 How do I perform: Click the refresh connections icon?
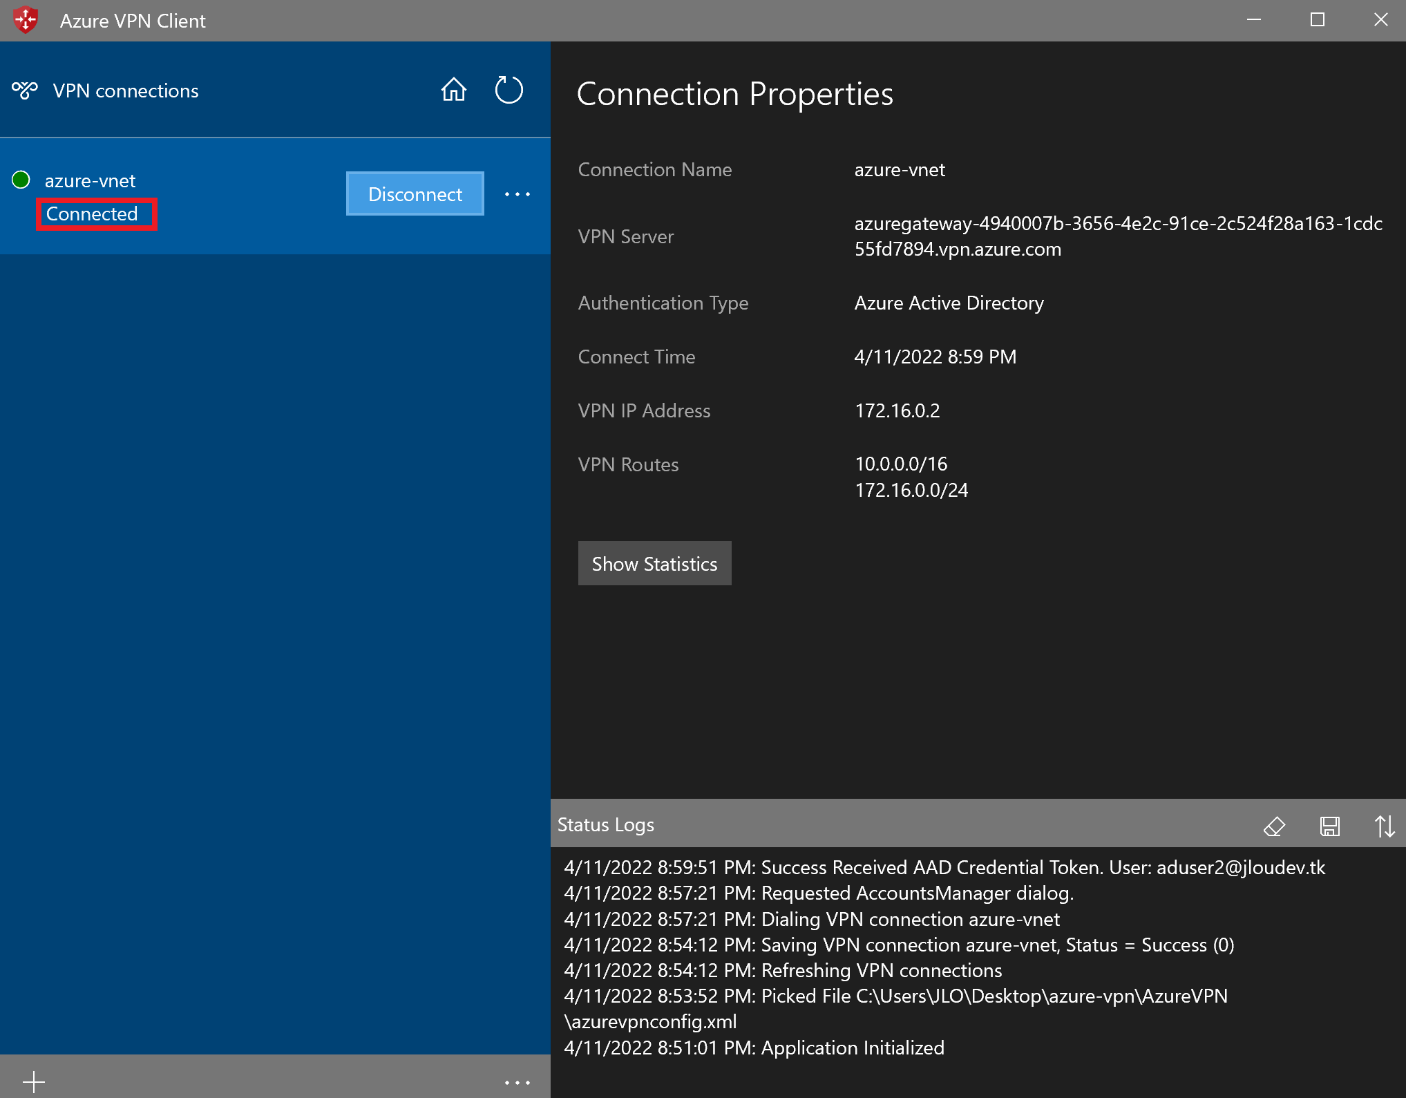tap(509, 90)
